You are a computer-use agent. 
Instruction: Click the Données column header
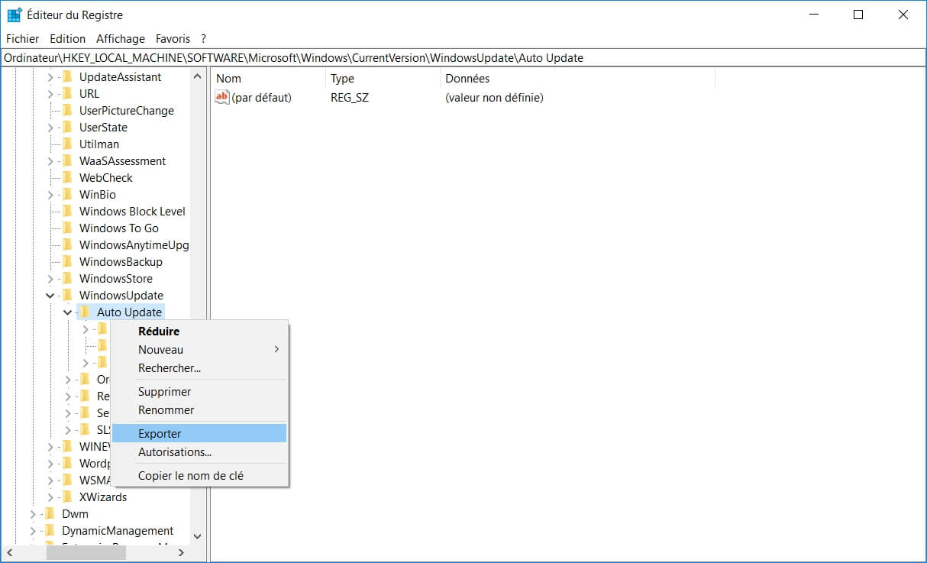[578, 78]
